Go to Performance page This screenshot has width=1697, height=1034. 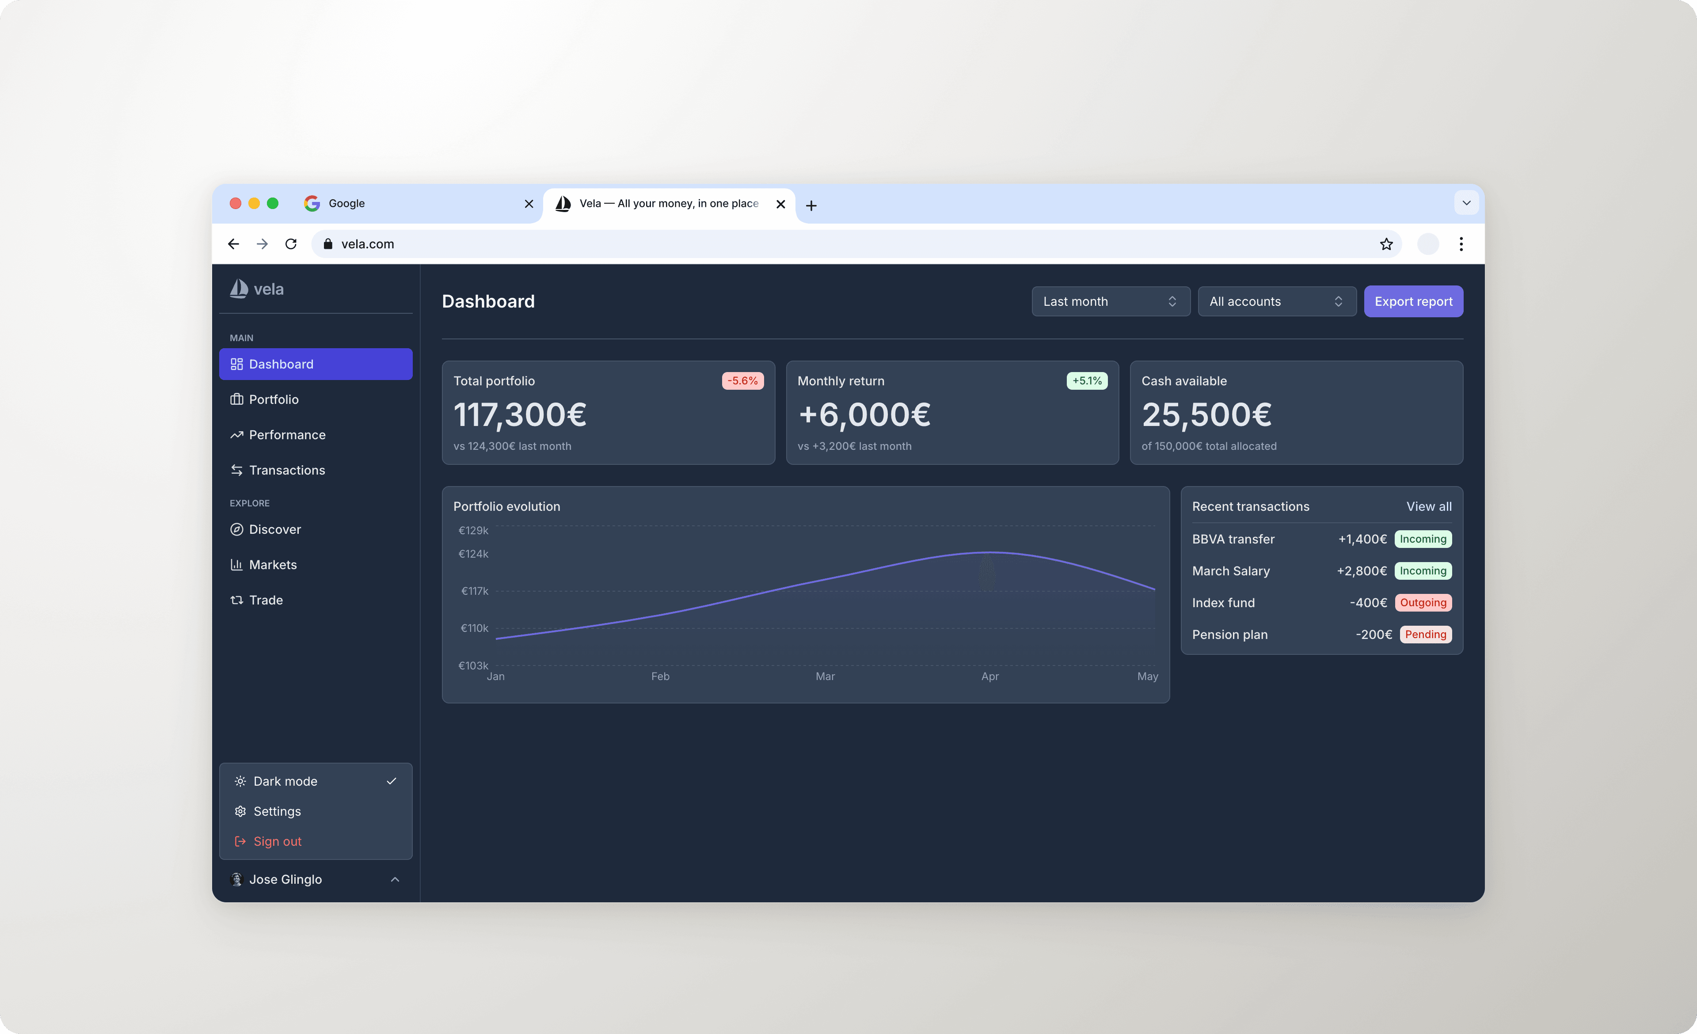[x=316, y=434]
